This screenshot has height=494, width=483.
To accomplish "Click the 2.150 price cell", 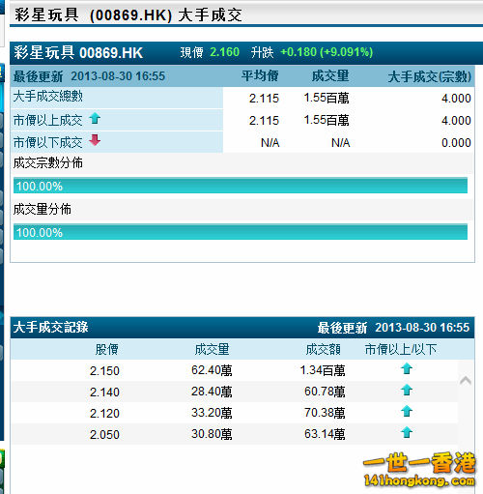I will click(104, 371).
